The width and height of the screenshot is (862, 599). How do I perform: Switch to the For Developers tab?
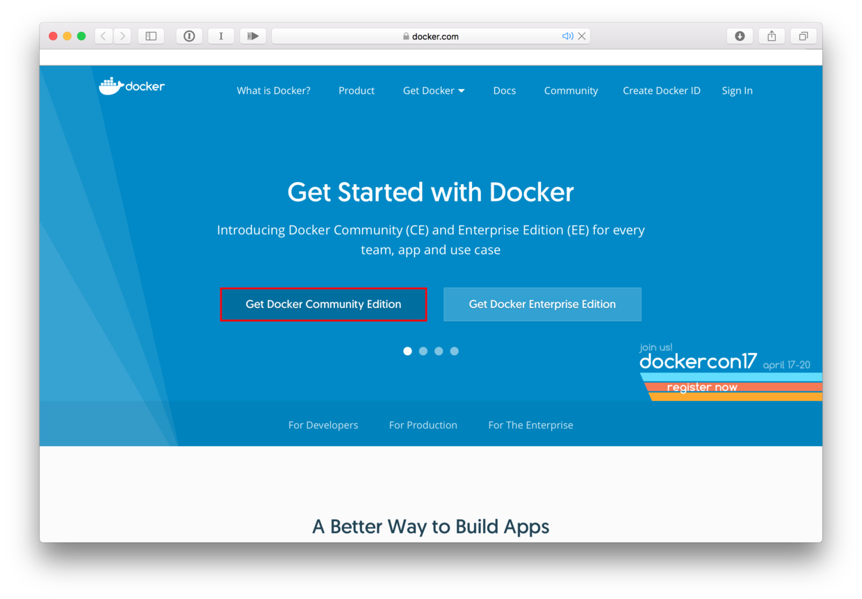(323, 425)
